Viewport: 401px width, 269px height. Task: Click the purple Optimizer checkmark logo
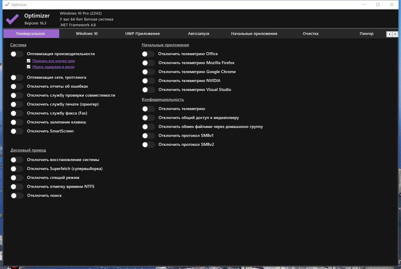[x=12, y=19]
